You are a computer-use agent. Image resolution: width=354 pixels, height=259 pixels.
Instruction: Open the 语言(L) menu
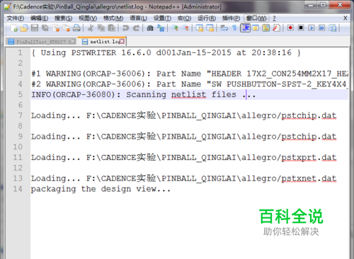click(x=138, y=18)
